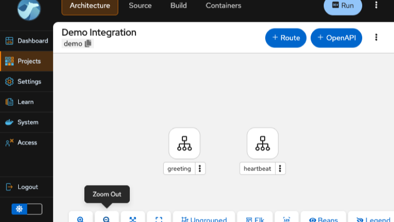Image resolution: width=394 pixels, height=222 pixels.
Task: Select the heartbeat route node icon
Action: (263, 143)
